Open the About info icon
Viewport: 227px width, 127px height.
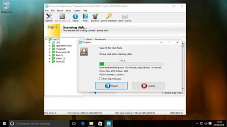tap(75, 18)
